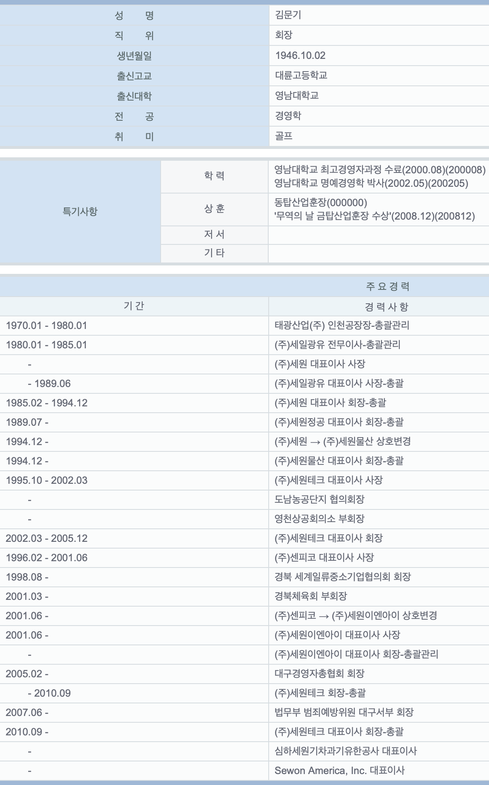
Task: Select 법무부 범죄예방위원 대구서부 회장 entry
Action: click(344, 712)
